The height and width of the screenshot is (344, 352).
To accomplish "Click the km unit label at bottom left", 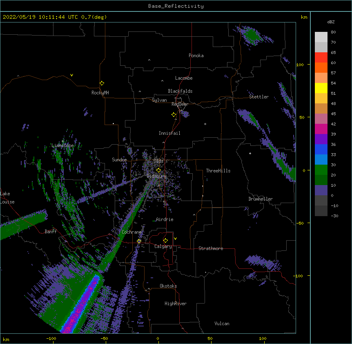I will click(x=6, y=340).
